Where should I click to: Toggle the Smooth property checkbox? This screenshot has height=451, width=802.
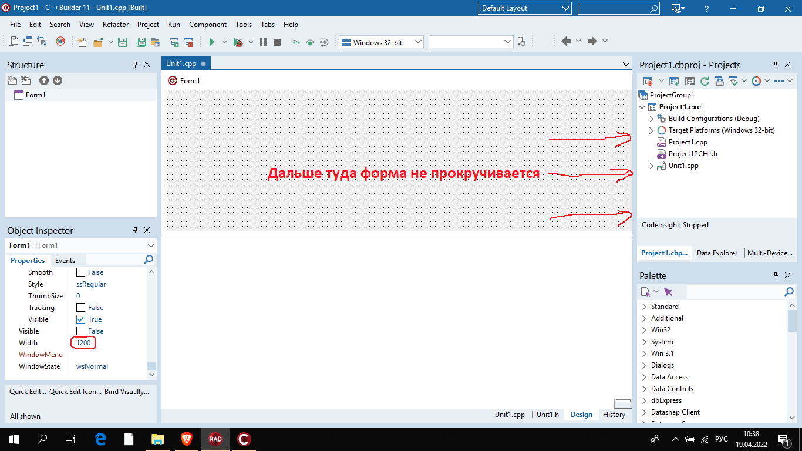coord(81,272)
